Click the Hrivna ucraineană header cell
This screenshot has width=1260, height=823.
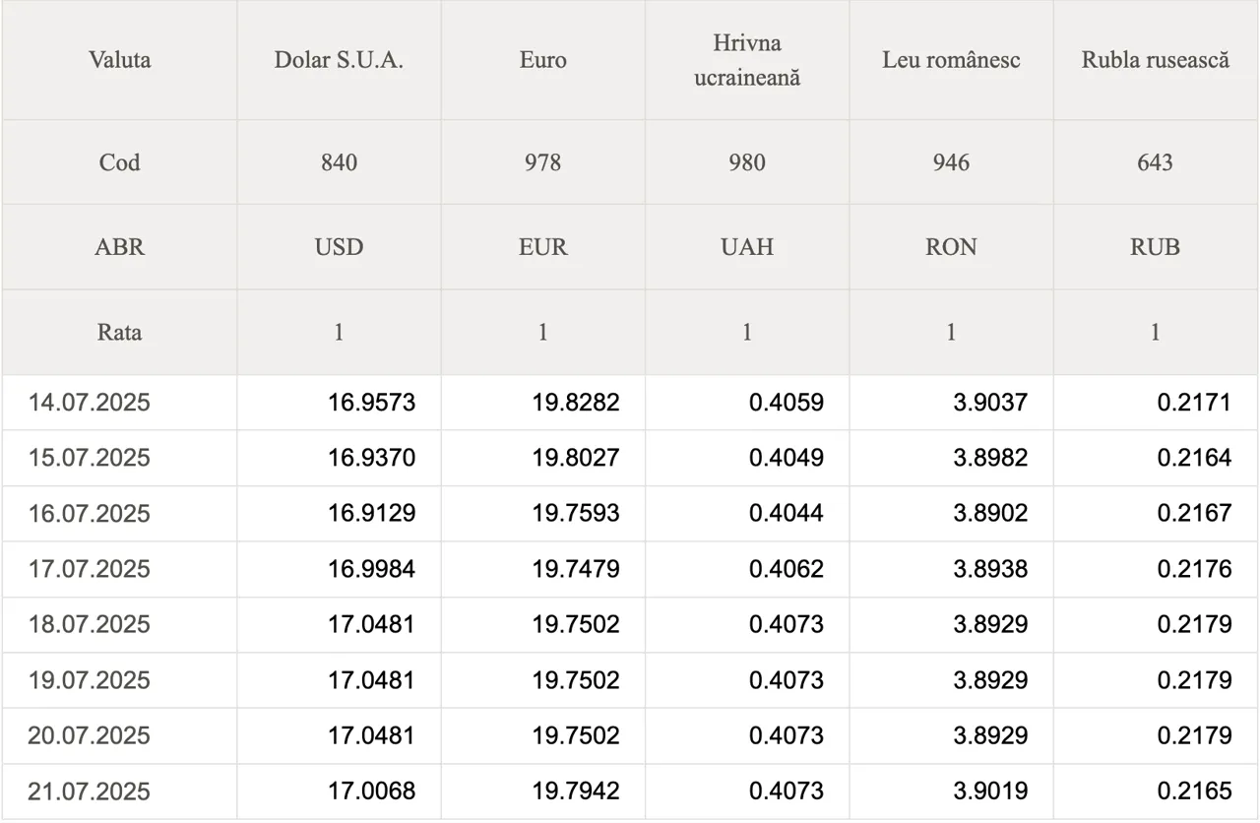click(x=747, y=60)
